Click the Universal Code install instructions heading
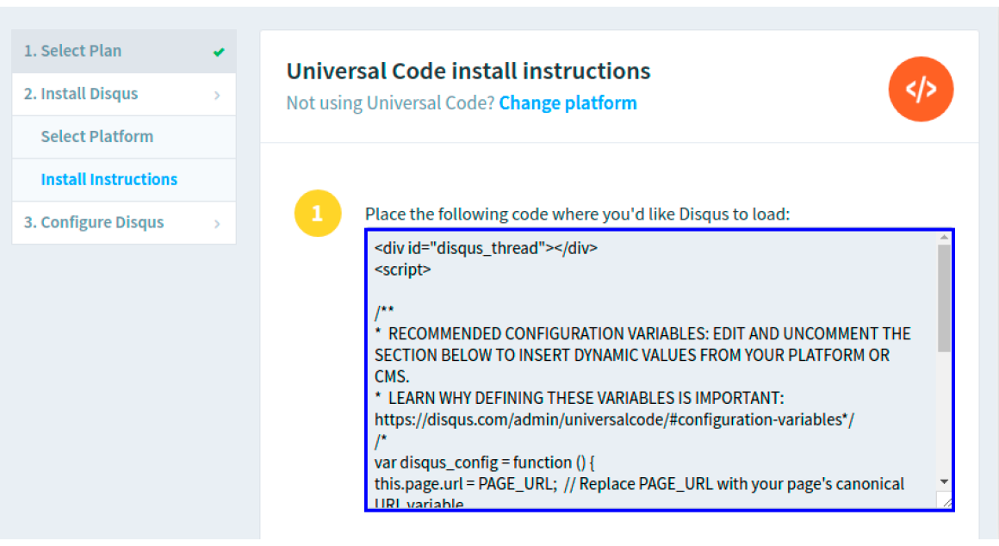 tap(468, 71)
